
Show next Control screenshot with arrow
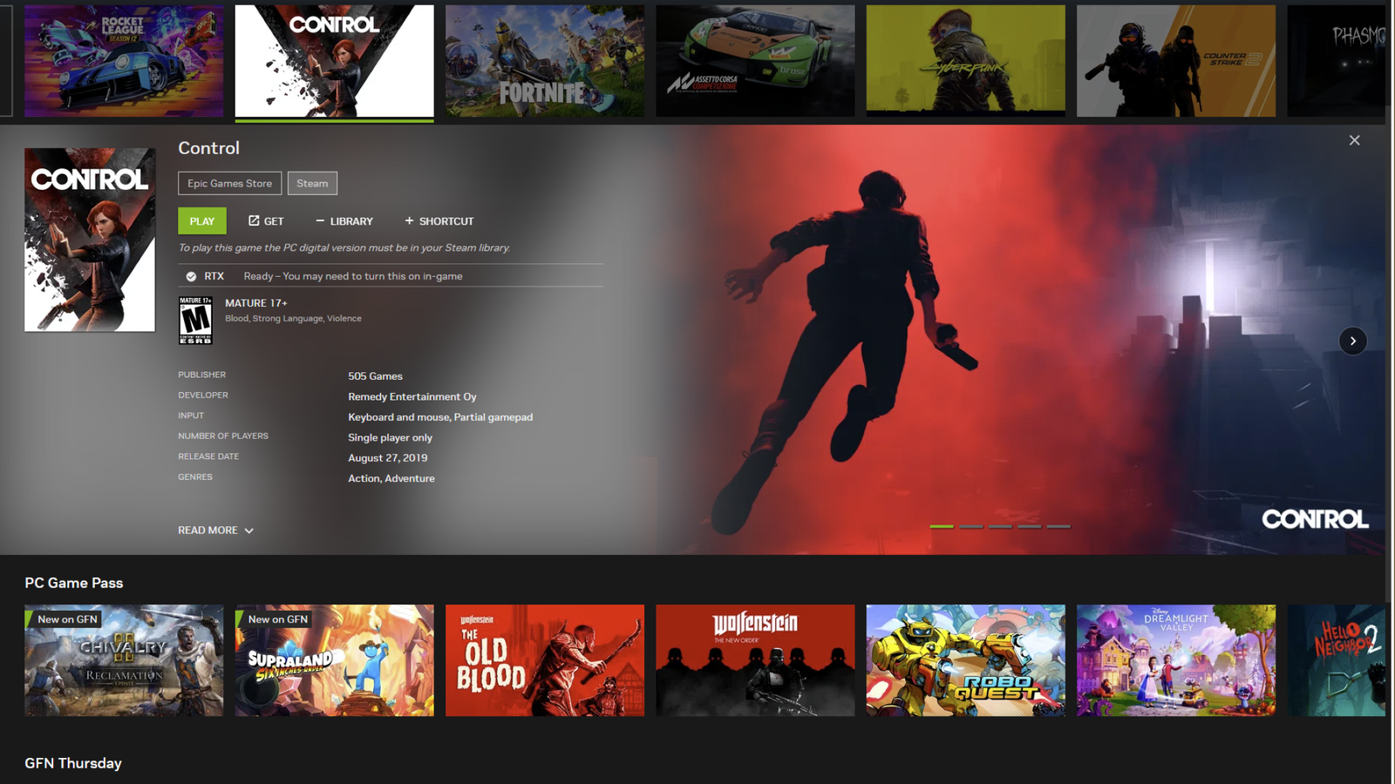tap(1352, 341)
